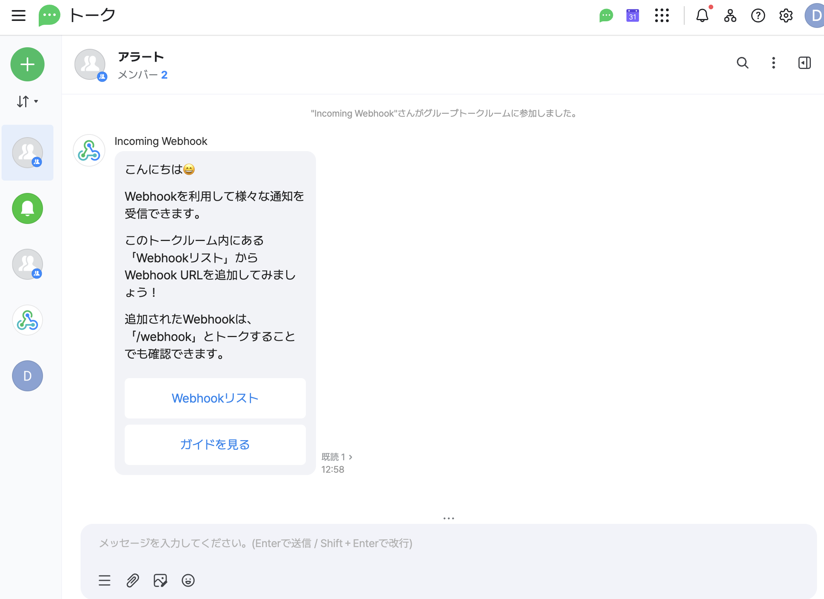Open the organization chart icon
Screen dimensions: 824x599
[730, 16]
